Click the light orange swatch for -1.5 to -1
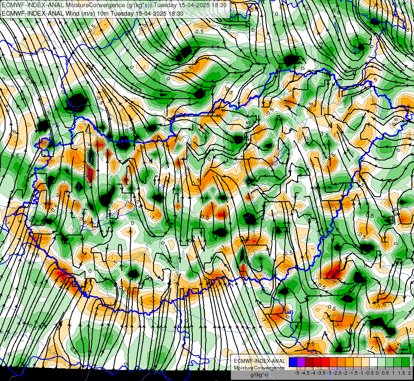Image resolution: width=414 pixels, height=381 pixels. tap(357, 362)
